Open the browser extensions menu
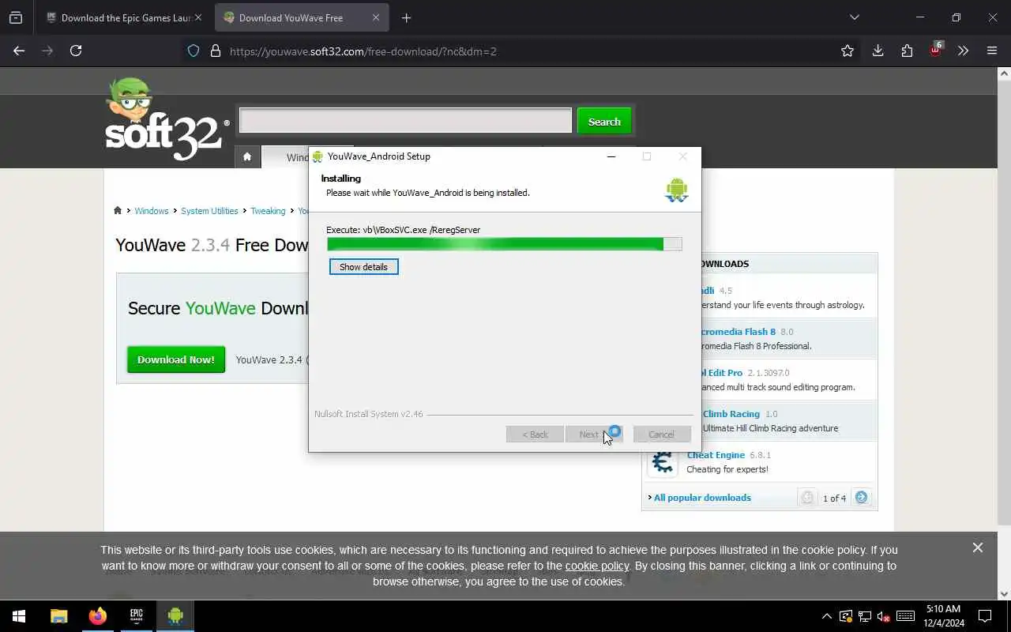The height and width of the screenshot is (632, 1011). 907,51
